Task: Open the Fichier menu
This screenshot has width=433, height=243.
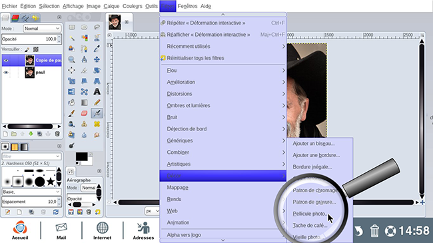Action: click(9, 6)
